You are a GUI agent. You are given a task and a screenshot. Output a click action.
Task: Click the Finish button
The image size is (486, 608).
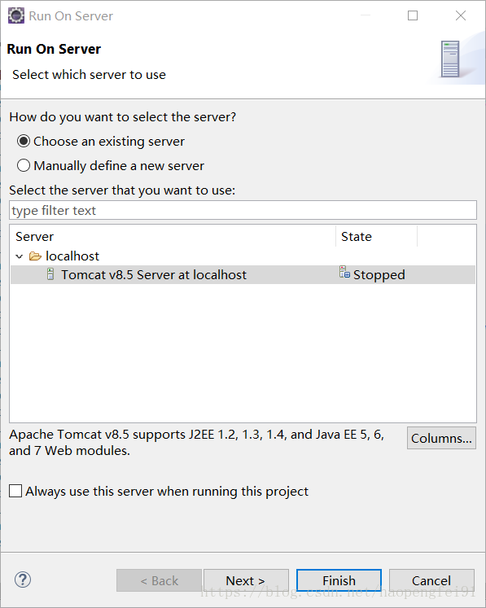pos(339,580)
